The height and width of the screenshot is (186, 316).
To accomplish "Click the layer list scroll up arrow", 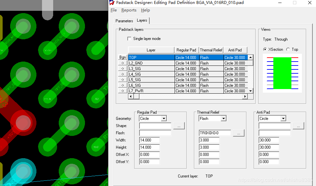I will [x=250, y=57].
